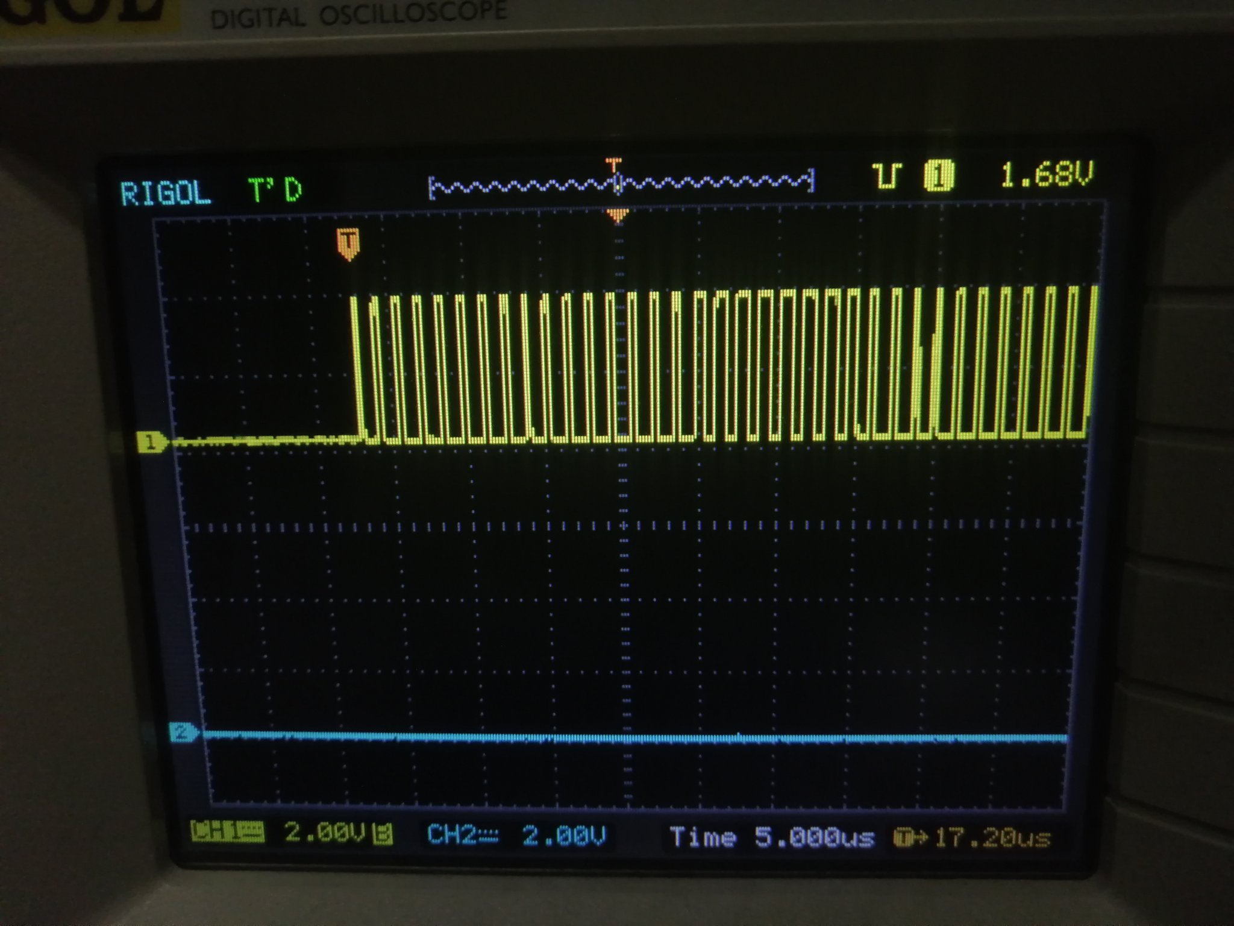
Task: Click the CH1 coupling indicator
Action: tap(227, 831)
